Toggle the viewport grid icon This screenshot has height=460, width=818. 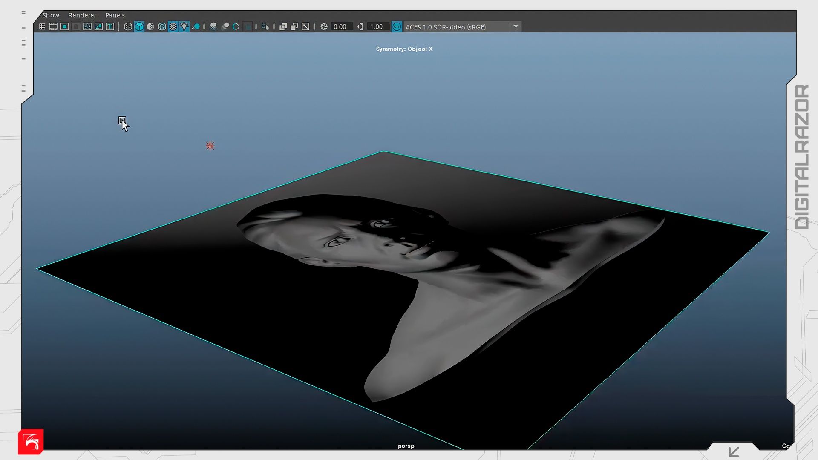pyautogui.click(x=42, y=26)
